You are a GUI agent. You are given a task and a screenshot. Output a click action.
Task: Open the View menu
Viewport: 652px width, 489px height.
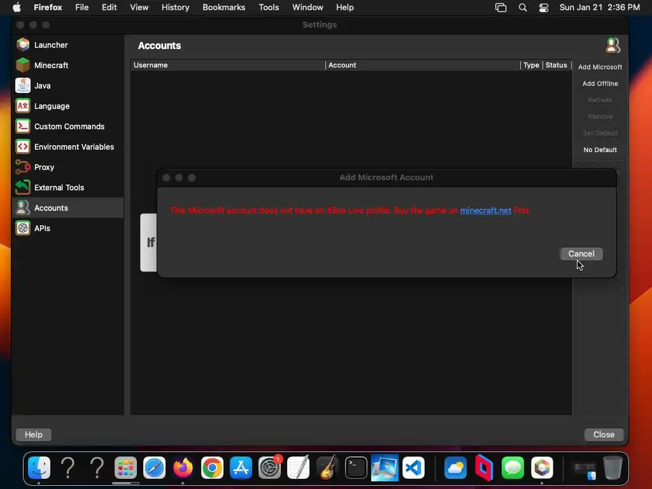click(x=139, y=8)
